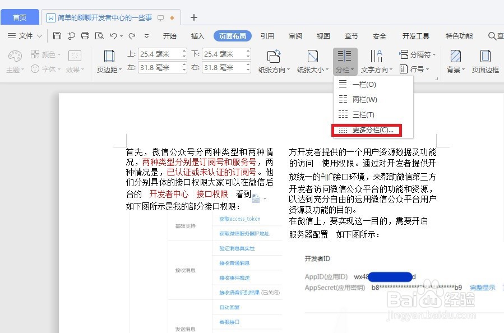
Task: Click the right margin 右 input field
Action: (223, 67)
